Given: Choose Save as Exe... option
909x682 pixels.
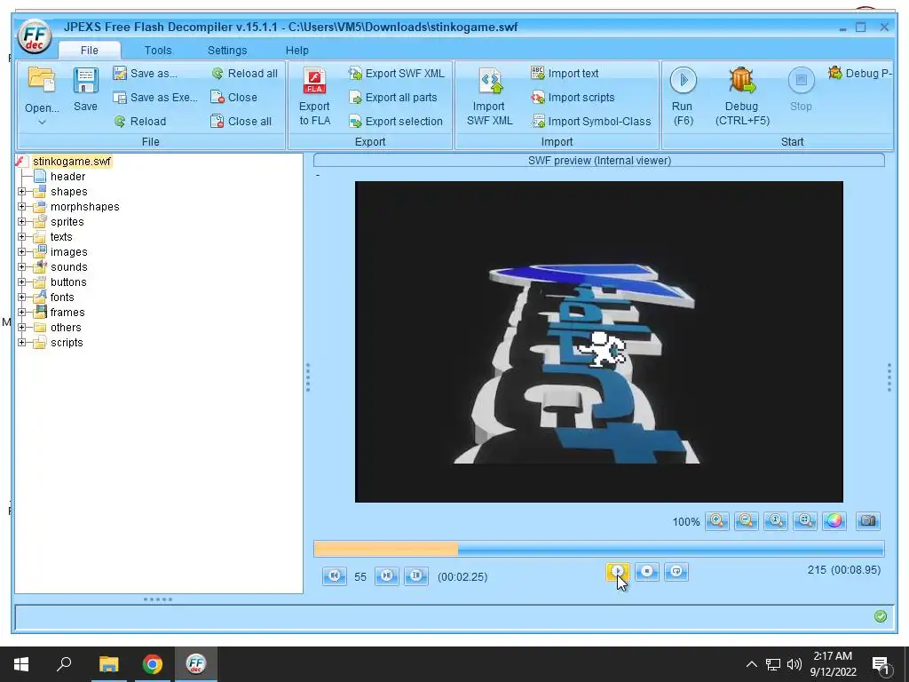Looking at the screenshot, I should [155, 98].
